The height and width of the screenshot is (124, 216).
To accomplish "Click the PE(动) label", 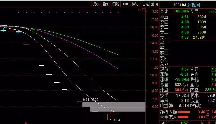I will pyautogui.click(x=196, y=106).
